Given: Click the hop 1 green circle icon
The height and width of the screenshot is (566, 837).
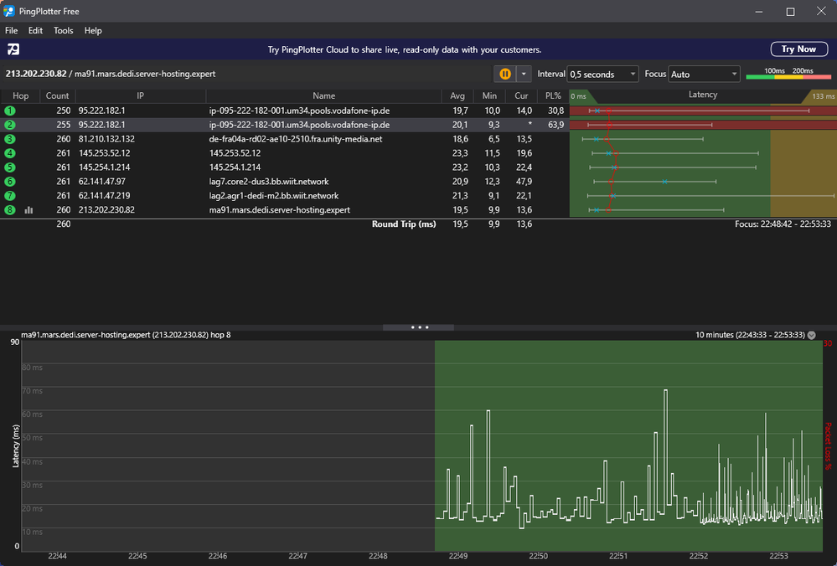Looking at the screenshot, I should coord(10,111).
